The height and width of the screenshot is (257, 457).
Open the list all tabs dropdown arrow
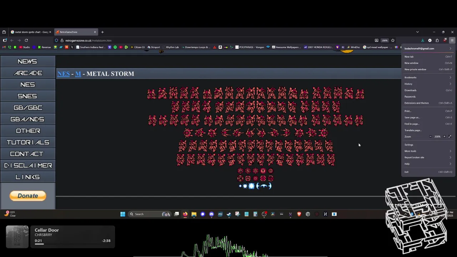(x=417, y=32)
